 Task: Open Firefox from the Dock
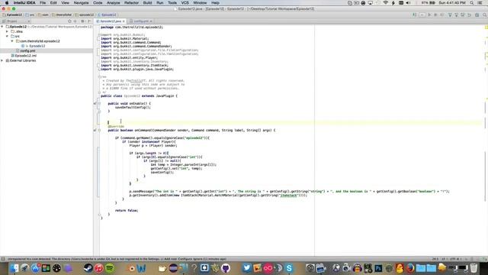pyautogui.click(x=410, y=268)
